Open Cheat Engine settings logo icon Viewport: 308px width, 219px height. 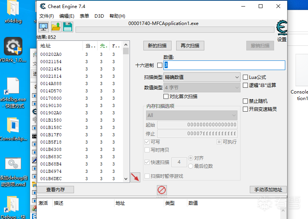(282, 28)
